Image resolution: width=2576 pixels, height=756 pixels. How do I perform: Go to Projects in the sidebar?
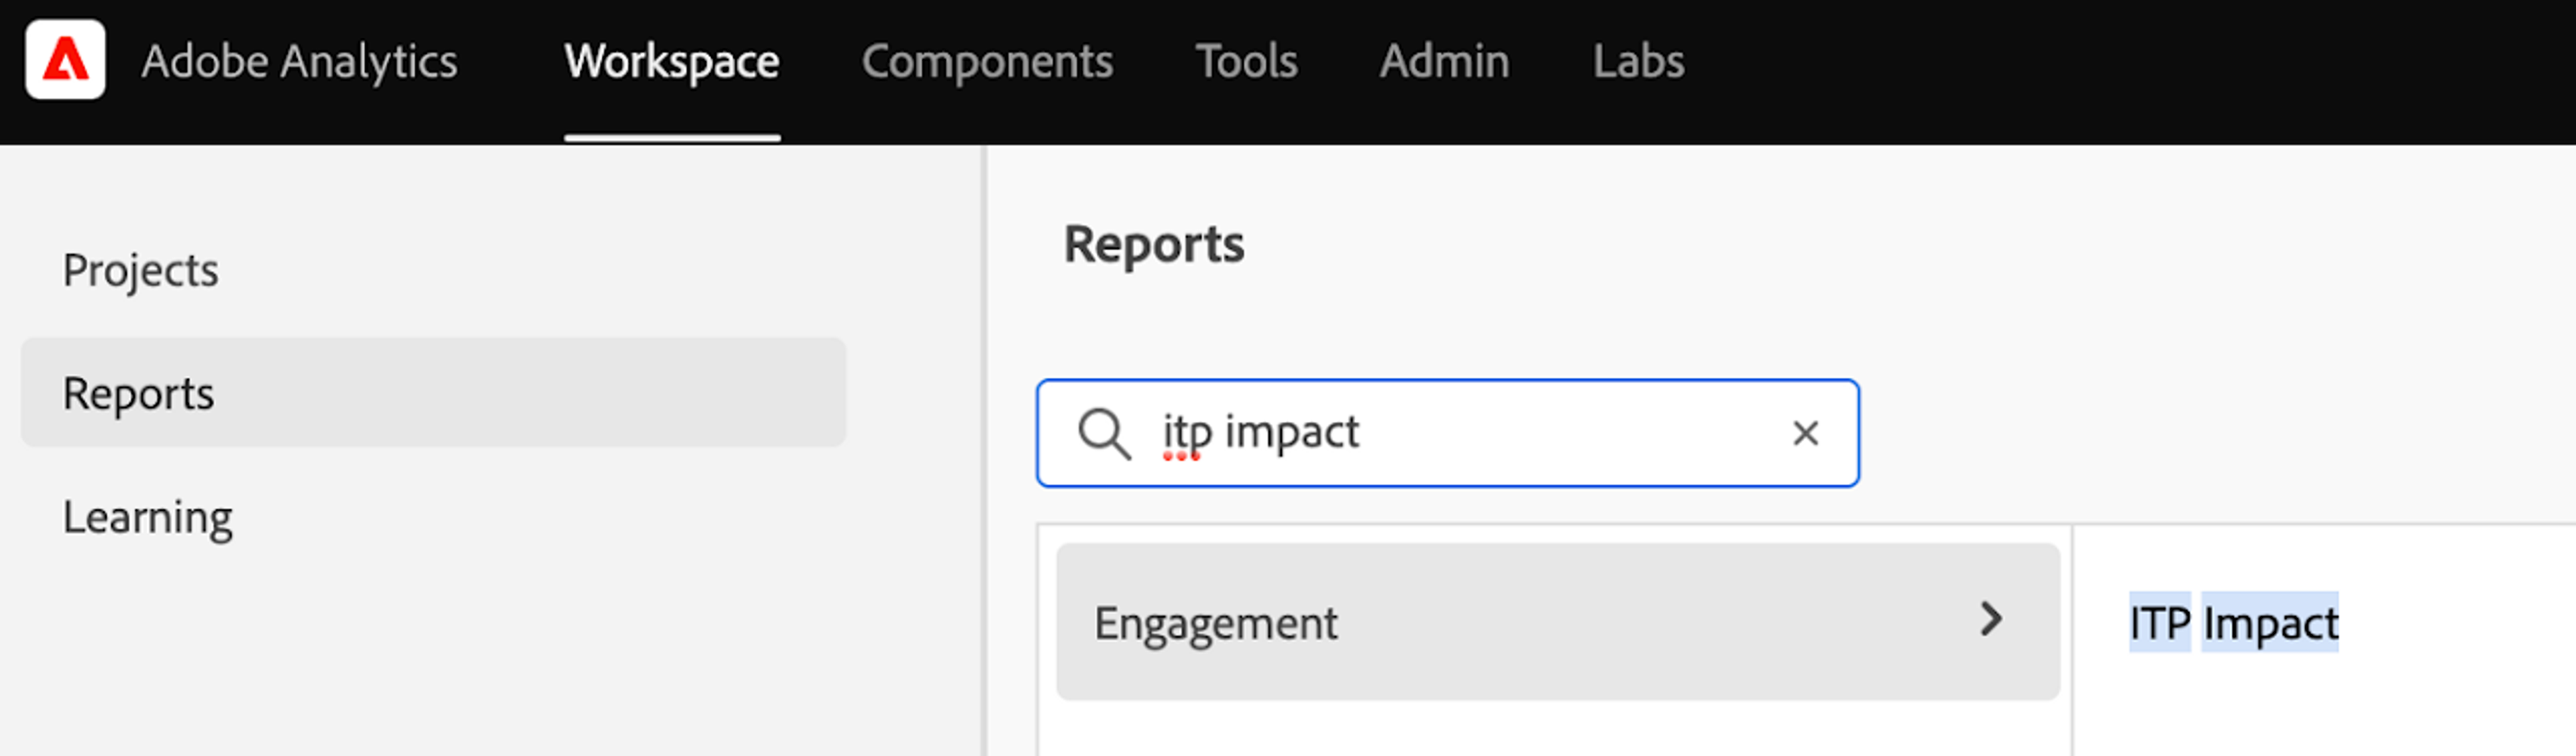(140, 271)
